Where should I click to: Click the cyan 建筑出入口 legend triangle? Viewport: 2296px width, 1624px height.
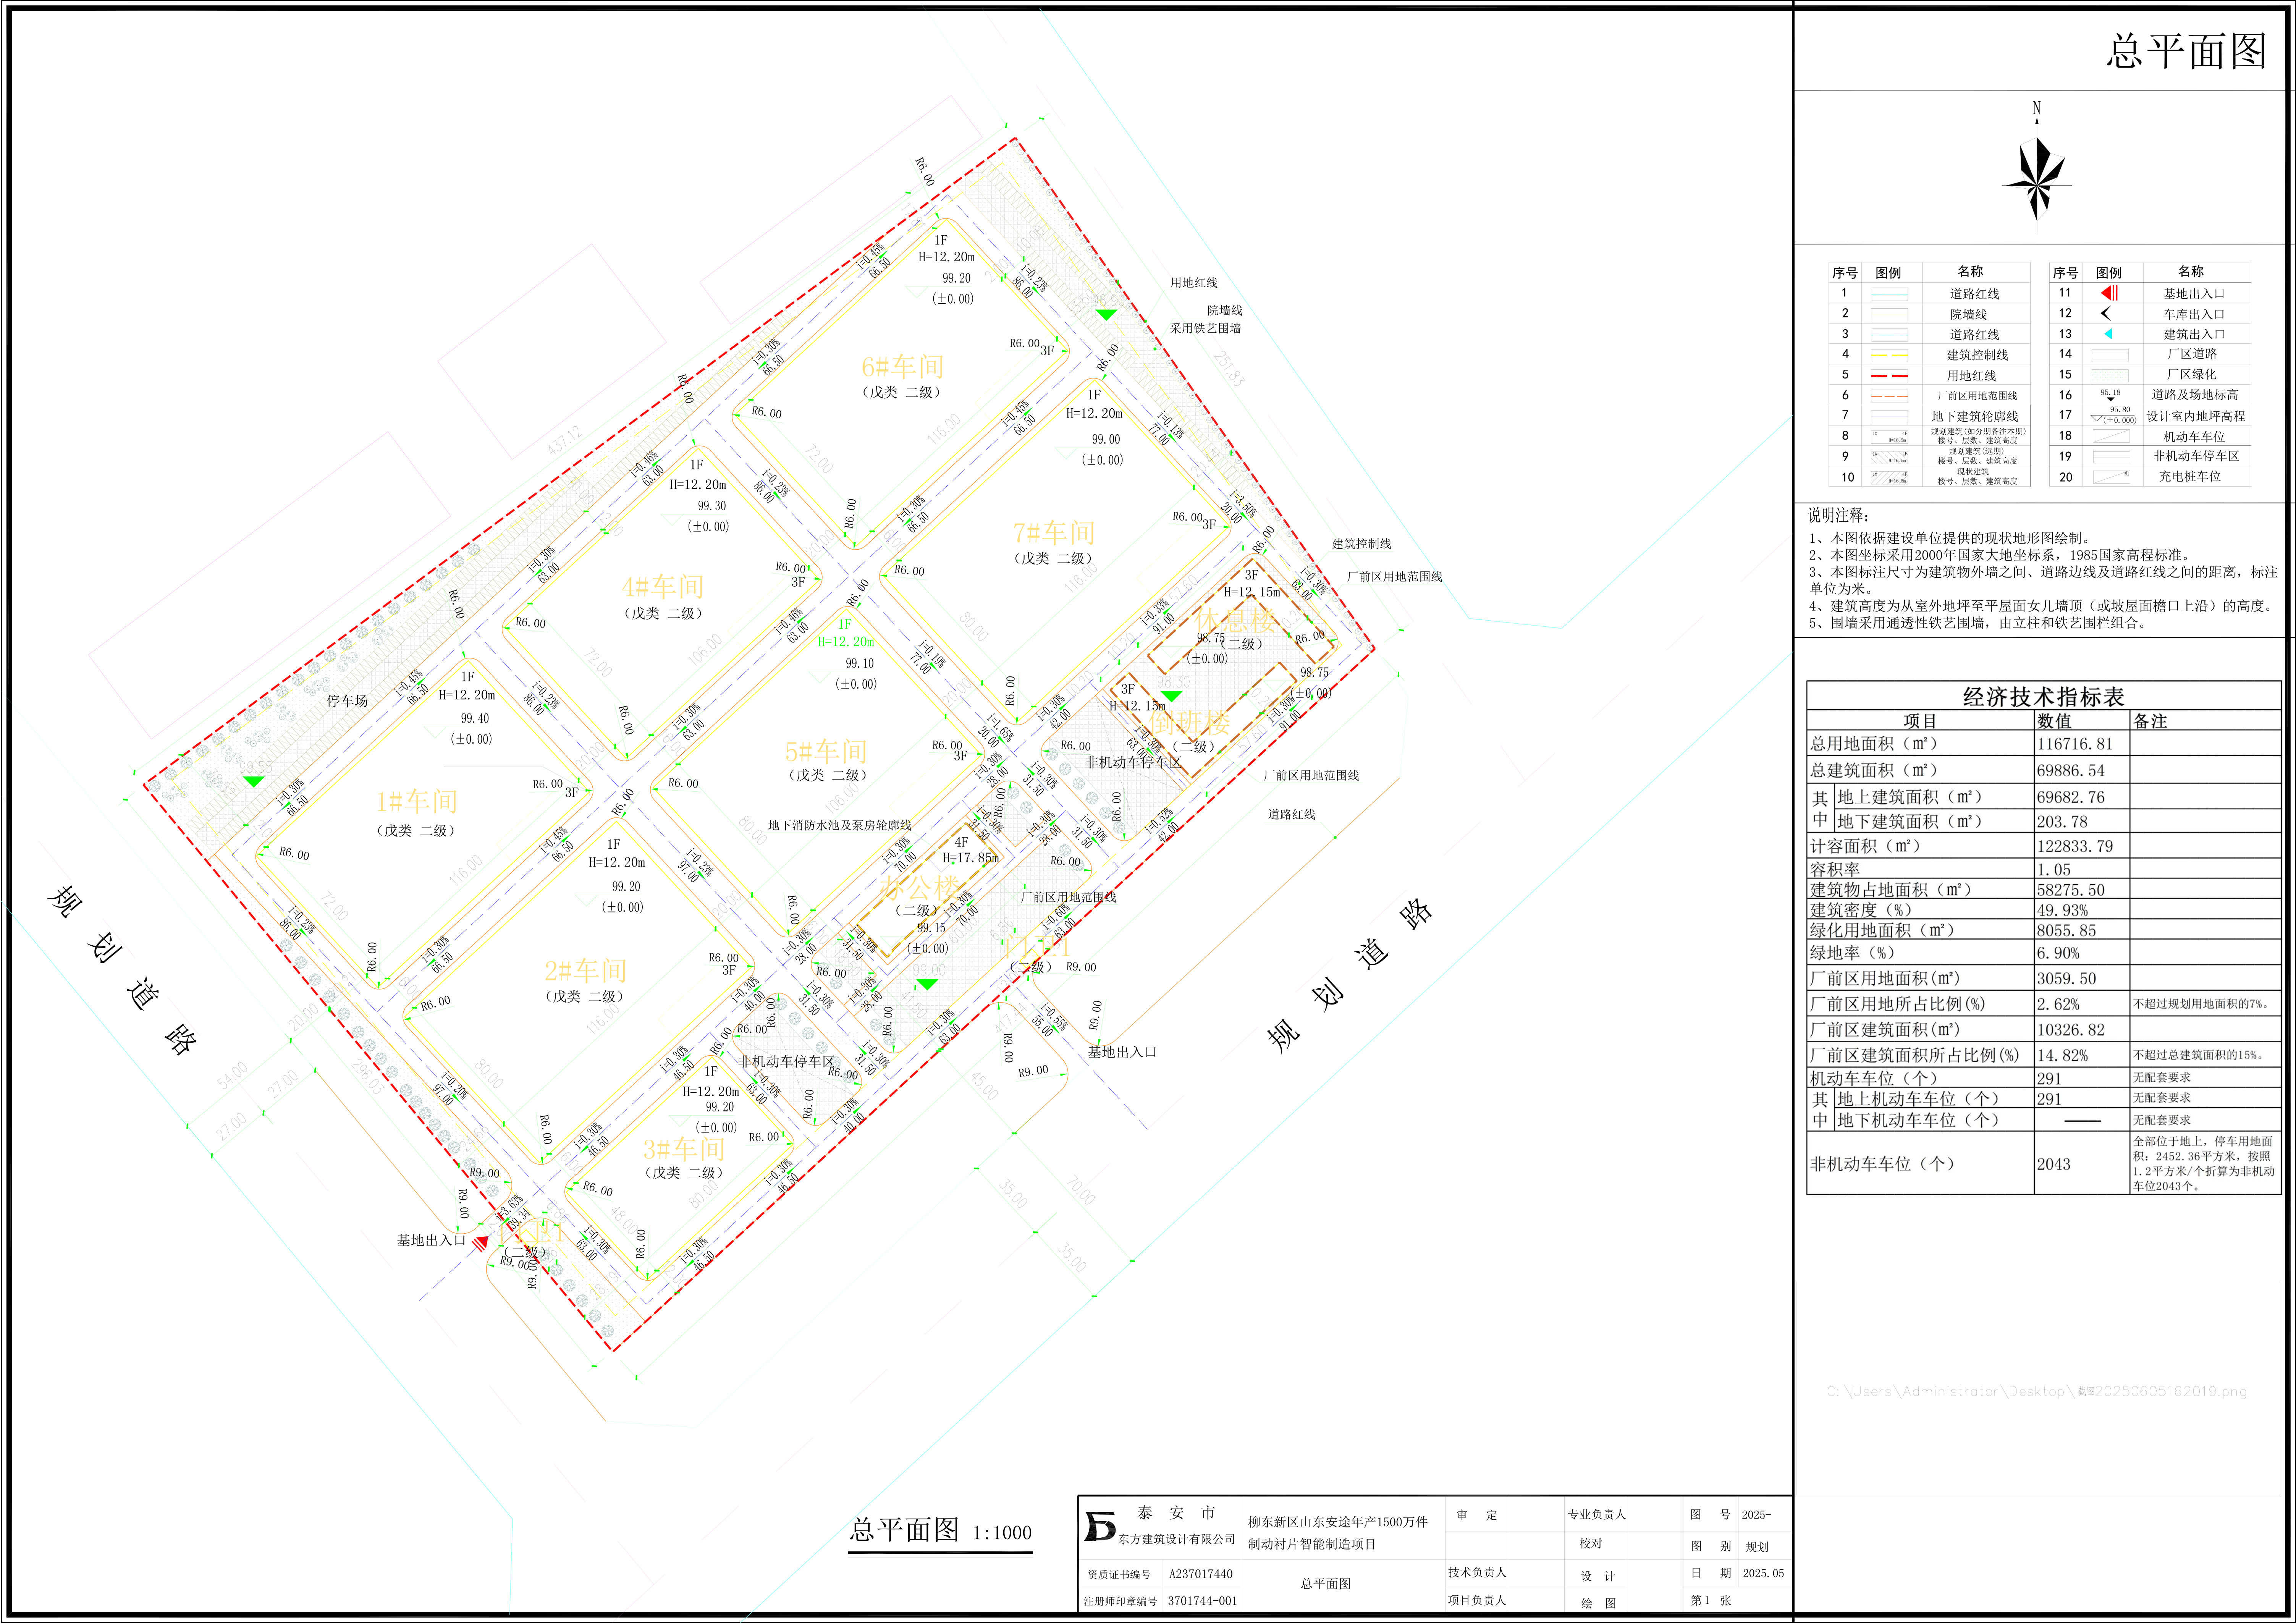2108,334
